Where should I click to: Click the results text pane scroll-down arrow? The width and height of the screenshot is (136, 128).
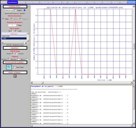click(x=134, y=124)
